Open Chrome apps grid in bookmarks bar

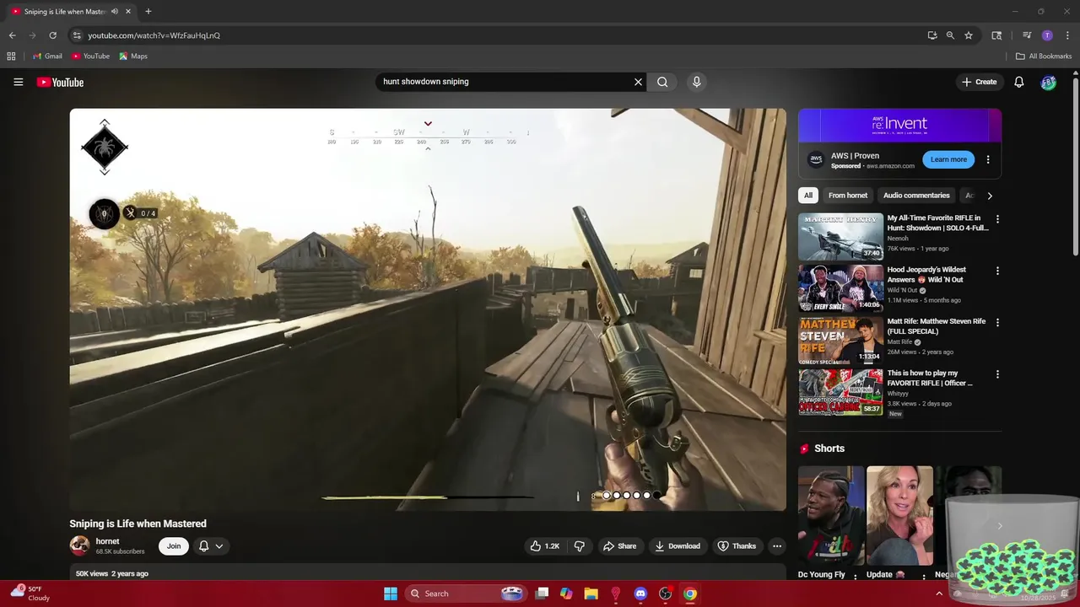(x=11, y=56)
